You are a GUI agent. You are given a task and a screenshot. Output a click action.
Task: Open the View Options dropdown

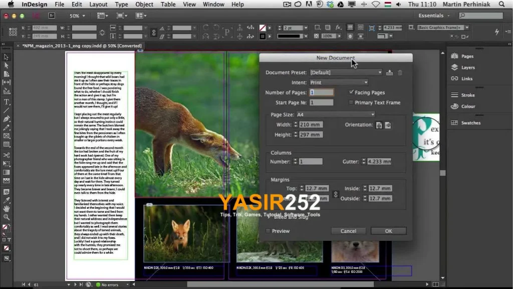[x=102, y=16]
